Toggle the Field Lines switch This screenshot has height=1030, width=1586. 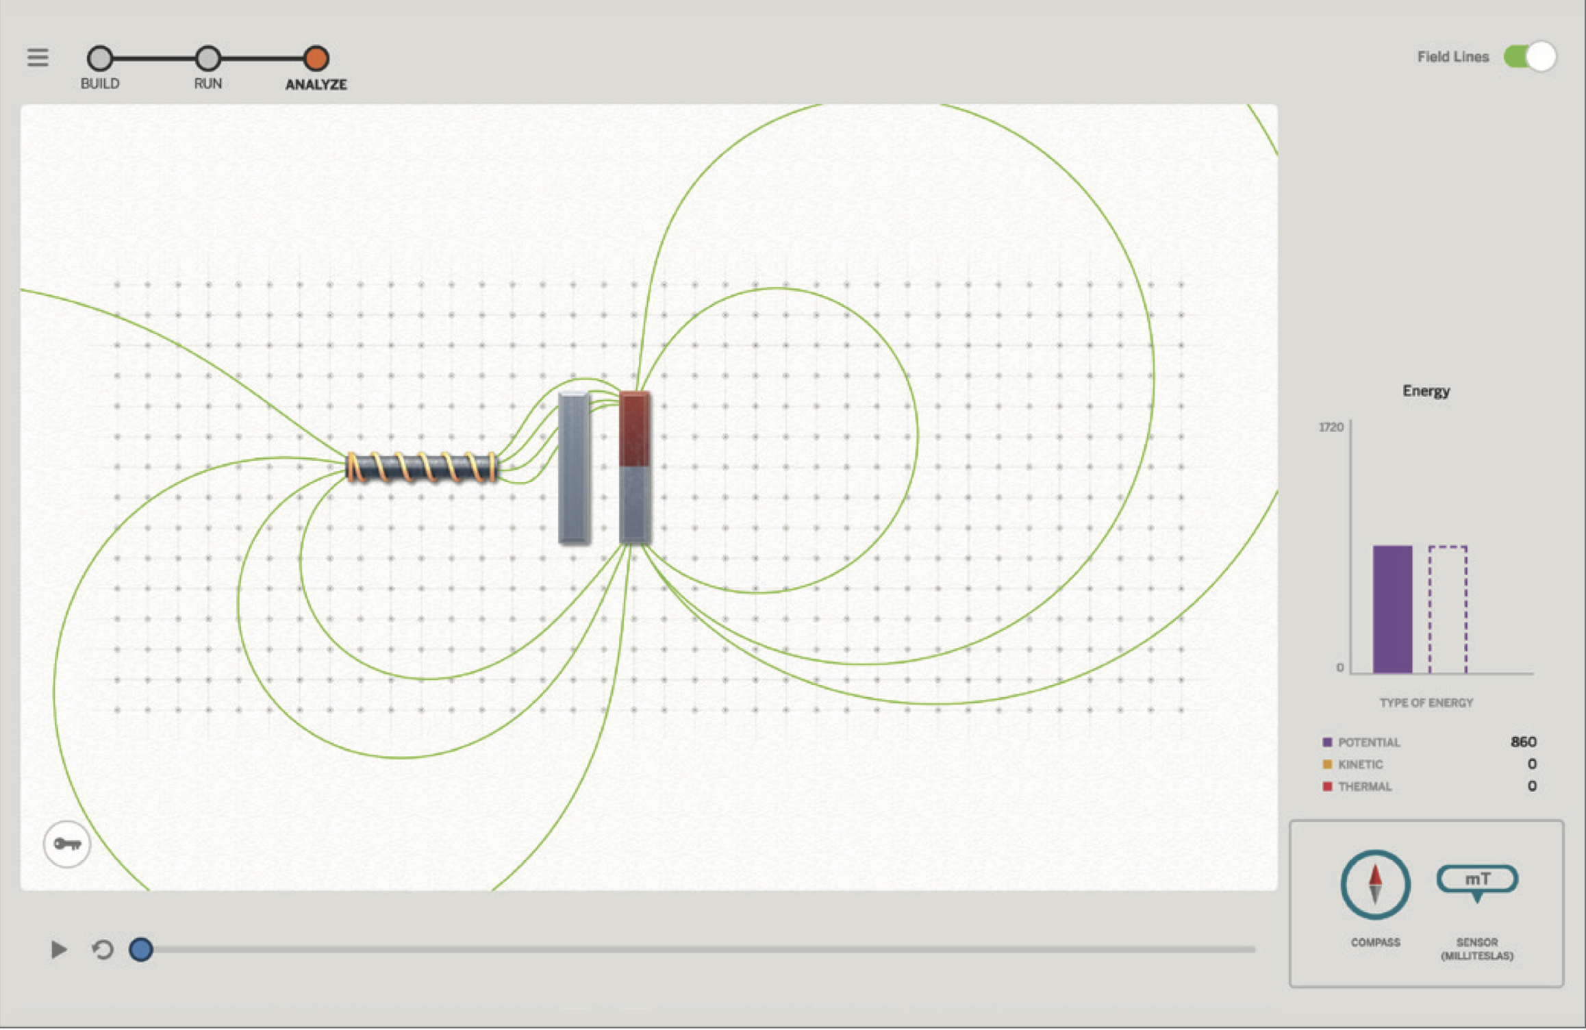1530,57
